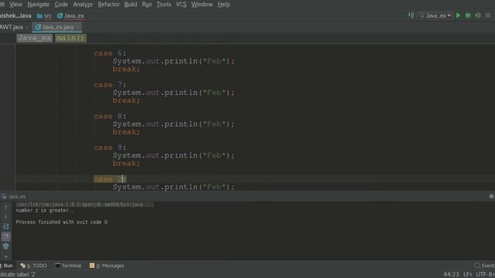The image size is (495, 278).
Task: Switch to the AWT.java editor tab
Action: 12,28
